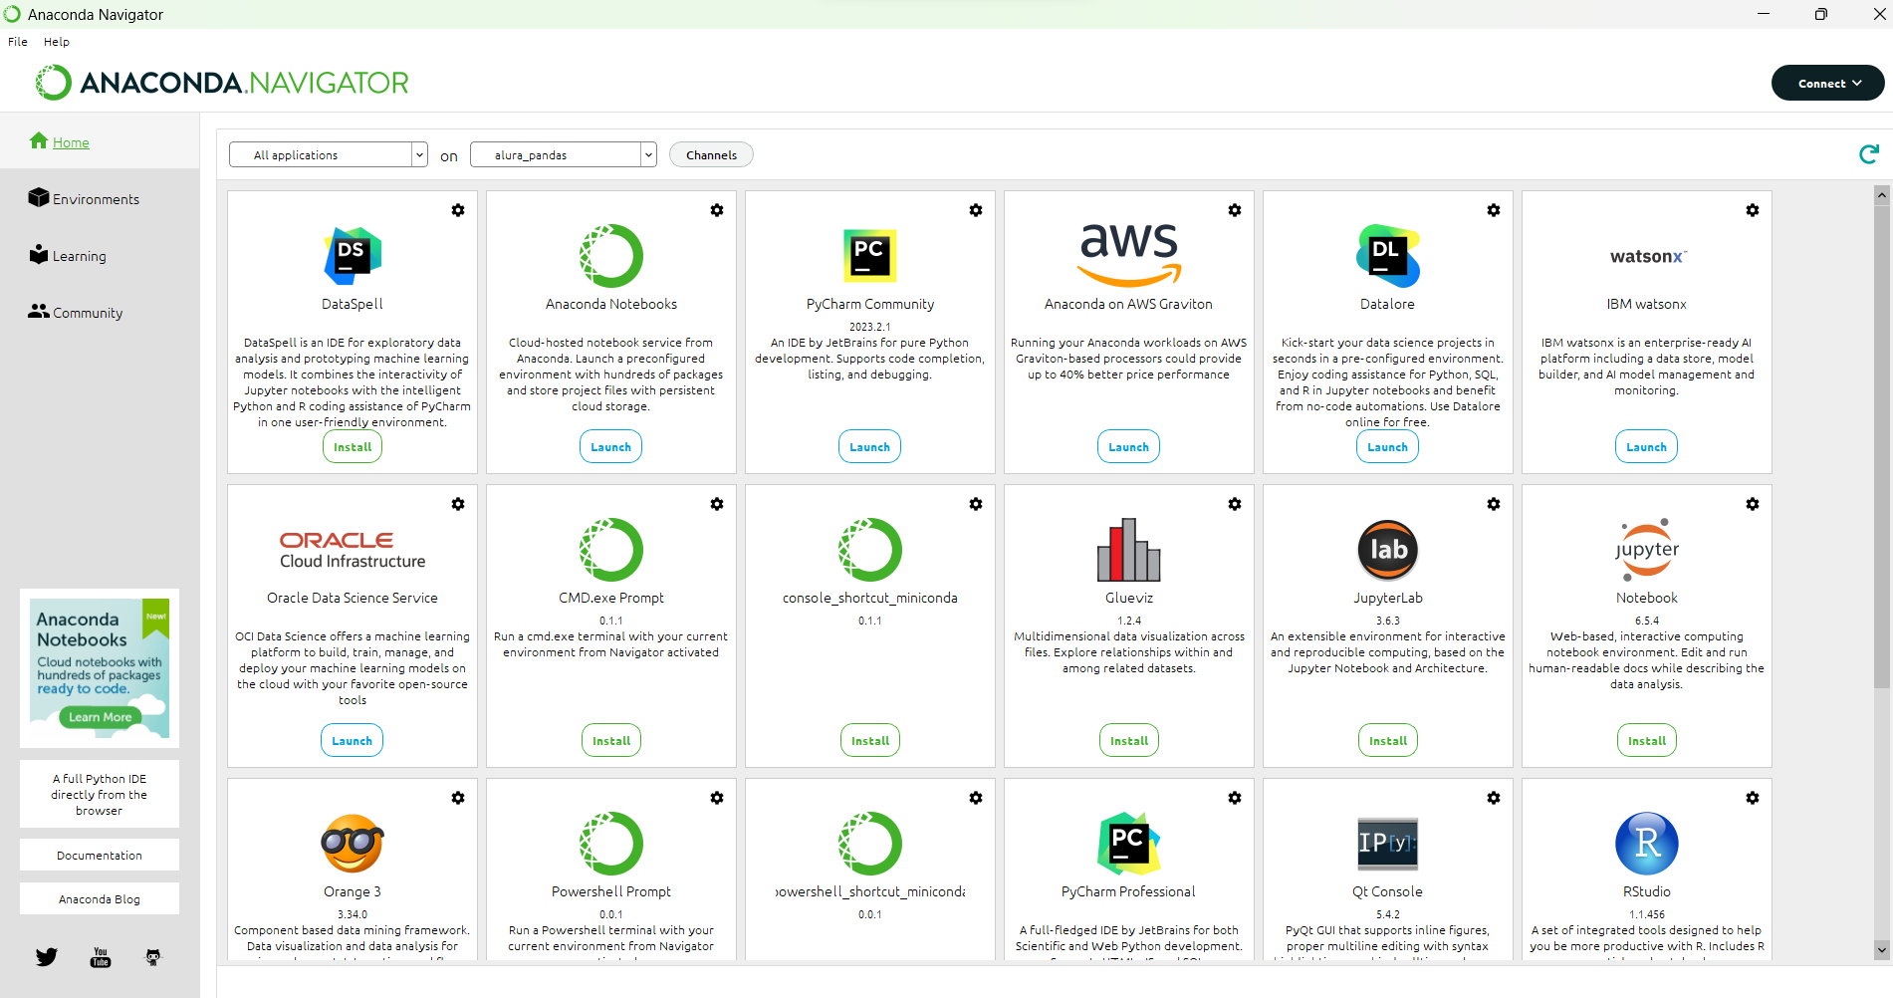1893x998 pixels.
Task: Open the Documentation link
Action: pyautogui.click(x=100, y=856)
